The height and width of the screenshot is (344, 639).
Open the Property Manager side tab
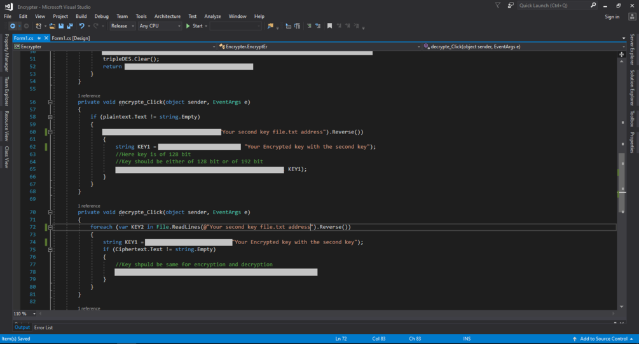6,53
